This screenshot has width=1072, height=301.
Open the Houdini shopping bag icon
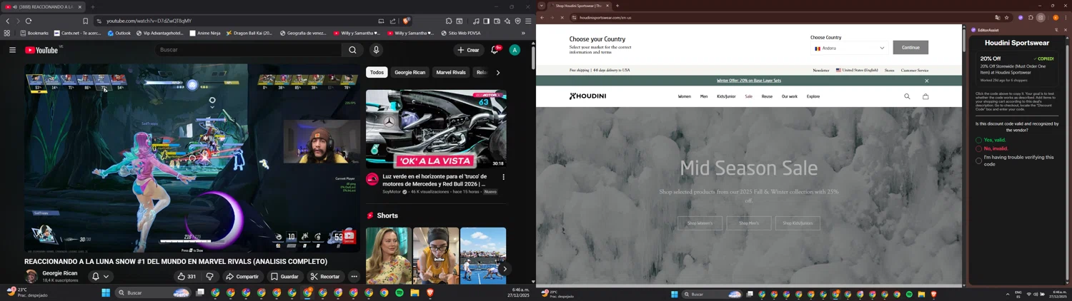[x=925, y=96]
